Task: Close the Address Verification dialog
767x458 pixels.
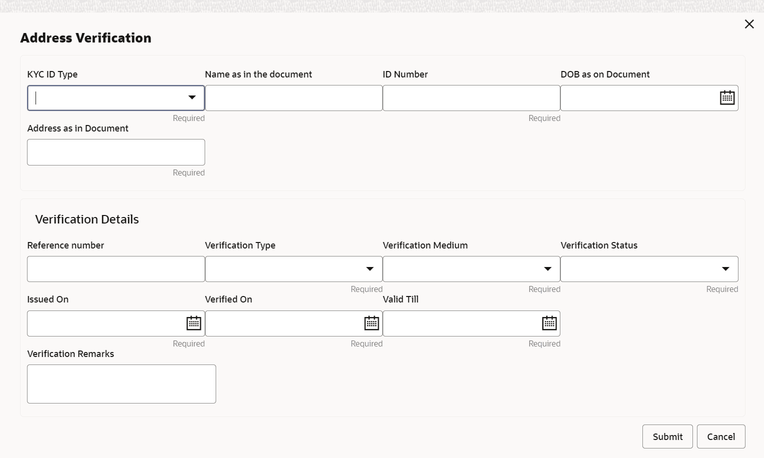Action: pyautogui.click(x=749, y=24)
